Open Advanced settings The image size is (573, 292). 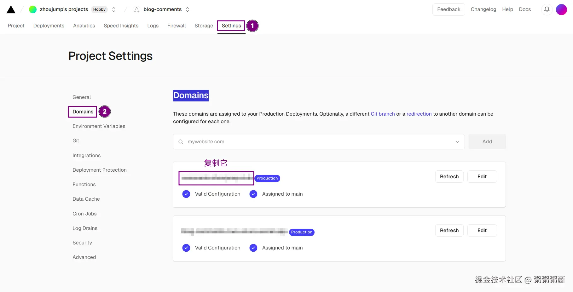(x=84, y=257)
